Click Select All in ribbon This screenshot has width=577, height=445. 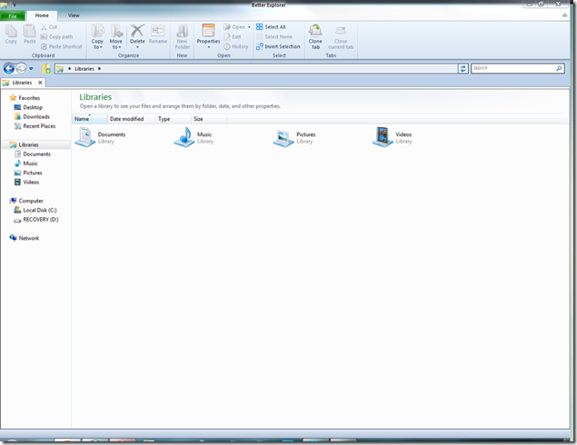point(271,27)
